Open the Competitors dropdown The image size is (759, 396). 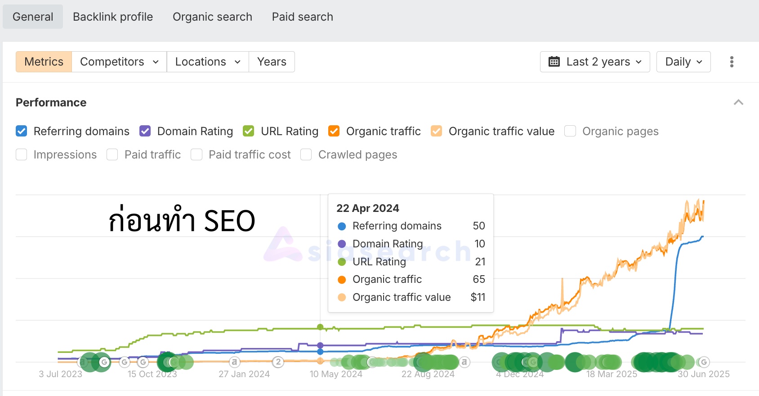(119, 62)
